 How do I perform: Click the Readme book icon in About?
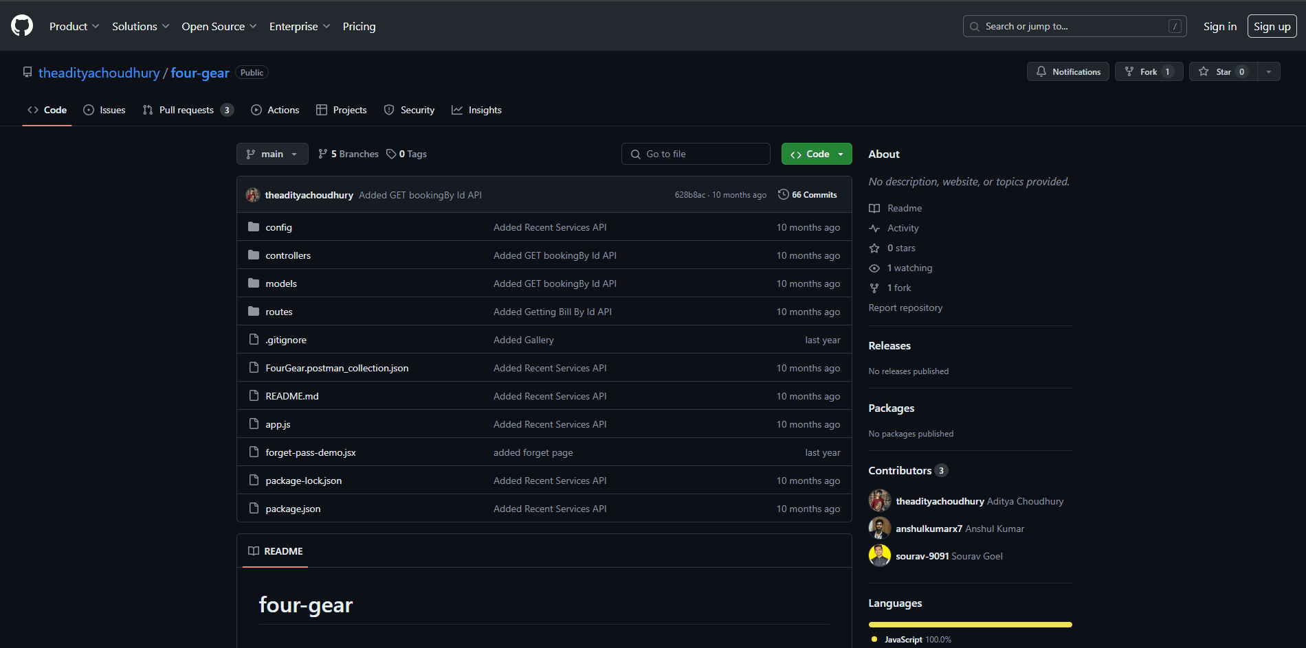click(874, 208)
